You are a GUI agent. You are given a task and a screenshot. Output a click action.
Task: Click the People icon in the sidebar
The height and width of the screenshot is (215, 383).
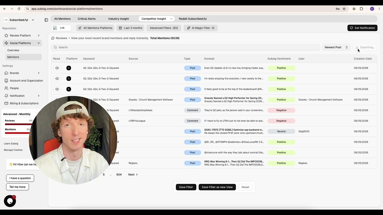point(6,88)
